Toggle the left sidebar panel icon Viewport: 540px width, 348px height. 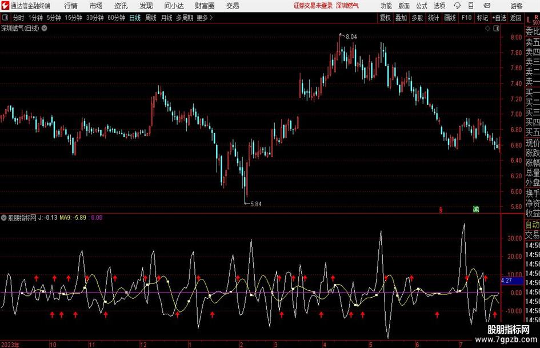(x=5, y=18)
